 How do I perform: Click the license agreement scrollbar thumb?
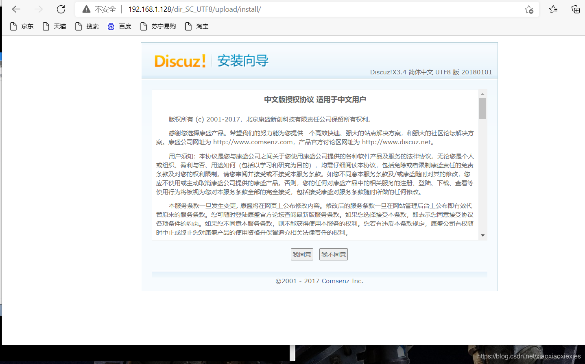click(482, 108)
